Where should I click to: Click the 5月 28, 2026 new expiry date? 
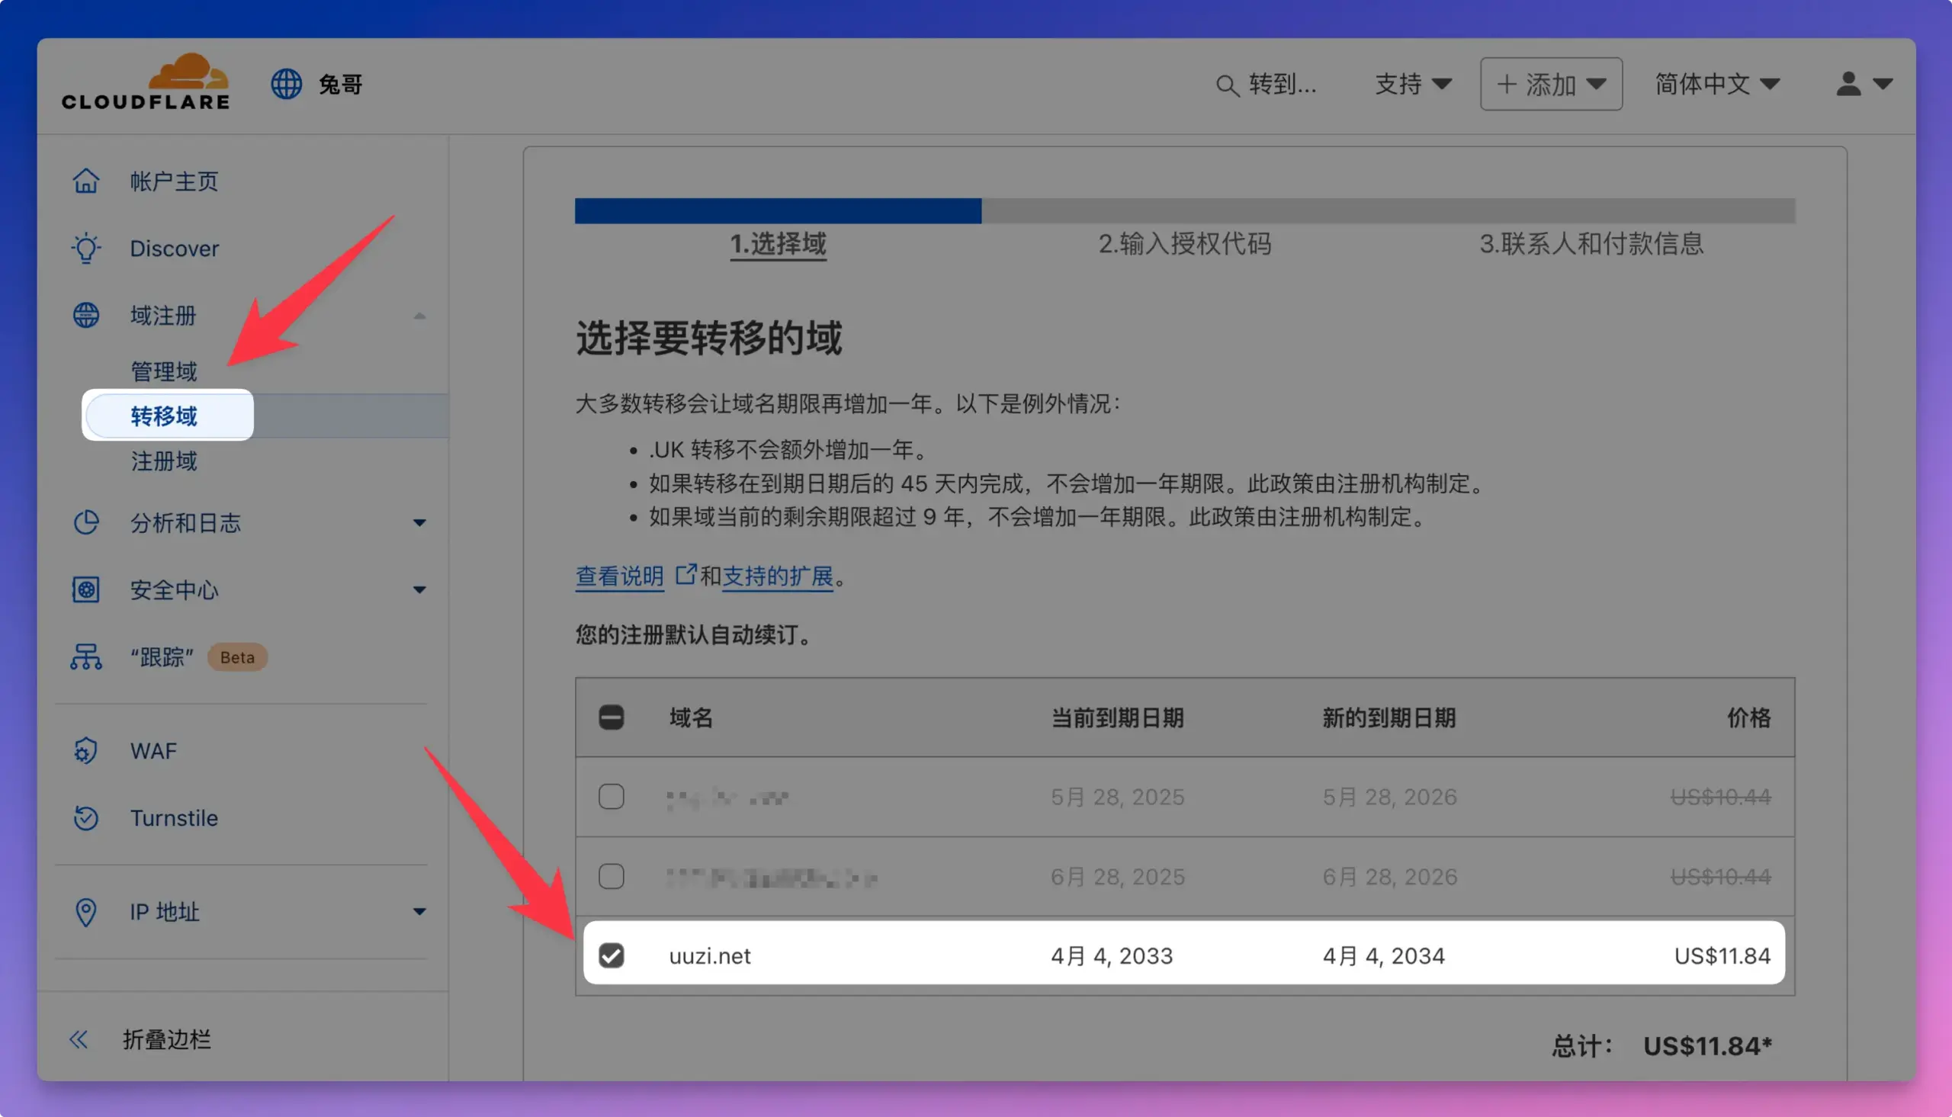tap(1390, 797)
